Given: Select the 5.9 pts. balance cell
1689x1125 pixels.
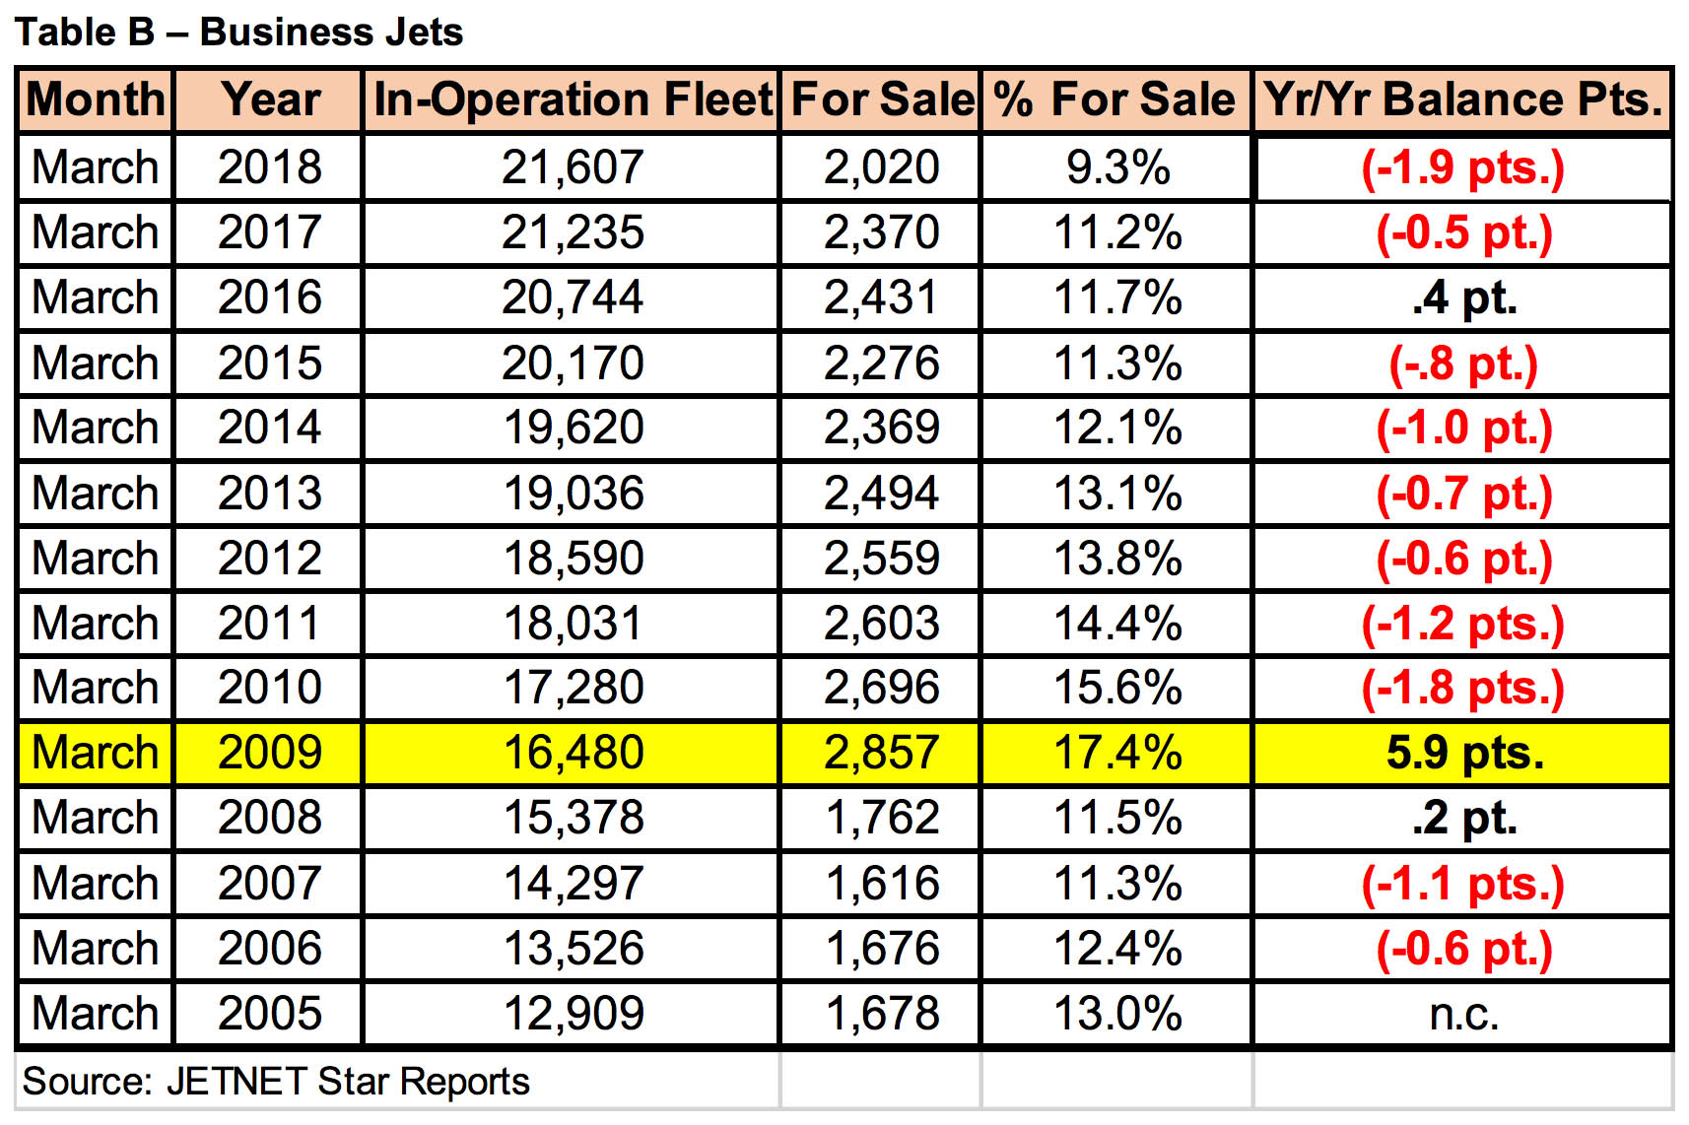Looking at the screenshot, I should tap(1464, 753).
